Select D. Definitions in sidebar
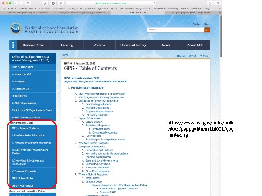 (32, 96)
